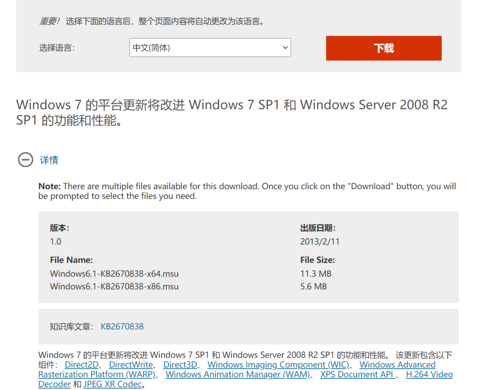The image size is (481, 390).
Task: Open the KB2670838 knowledge base article link
Action: point(122,326)
